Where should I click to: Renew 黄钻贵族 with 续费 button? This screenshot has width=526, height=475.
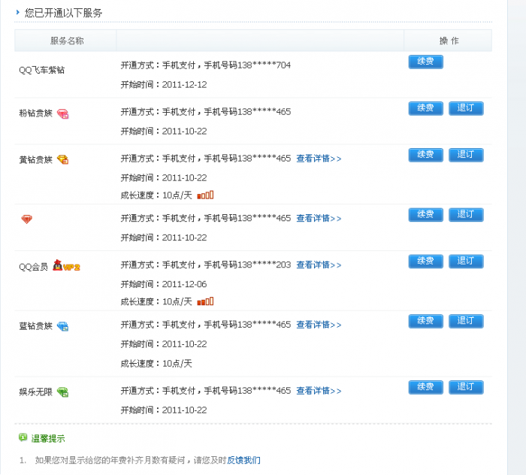click(426, 155)
